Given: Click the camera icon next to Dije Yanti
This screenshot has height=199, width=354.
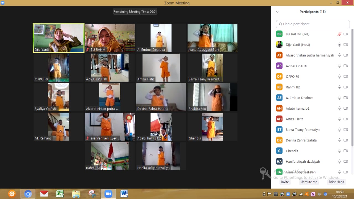Looking at the screenshot, I should click(x=346, y=45).
